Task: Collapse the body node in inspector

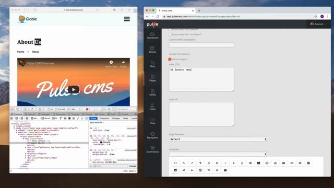Action: point(14,128)
